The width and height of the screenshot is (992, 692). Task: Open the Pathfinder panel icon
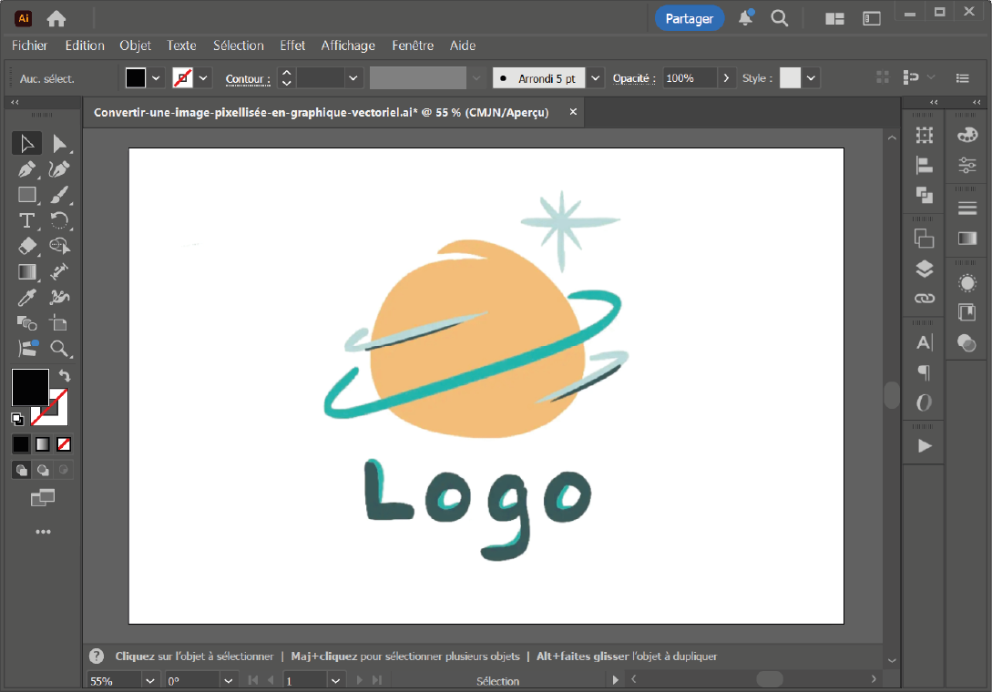point(925,195)
